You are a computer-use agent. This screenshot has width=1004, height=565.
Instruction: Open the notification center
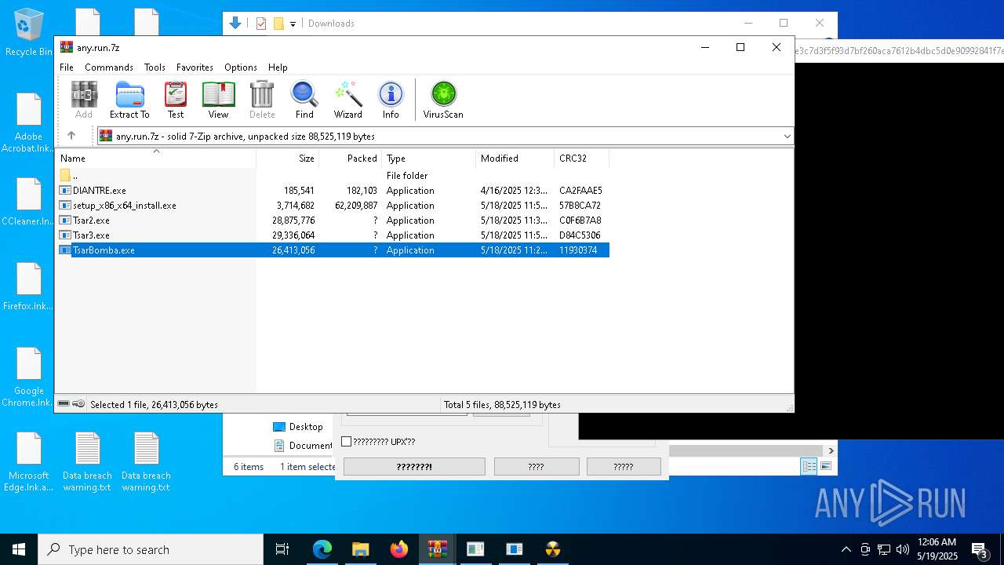(x=980, y=549)
